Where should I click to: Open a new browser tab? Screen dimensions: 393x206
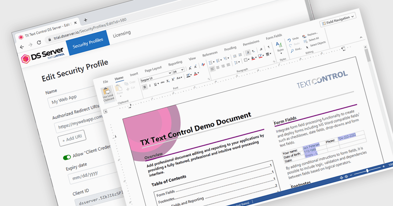coord(85,20)
